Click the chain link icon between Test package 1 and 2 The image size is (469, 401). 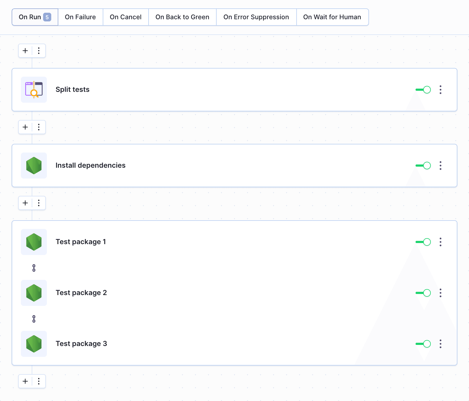(x=34, y=268)
